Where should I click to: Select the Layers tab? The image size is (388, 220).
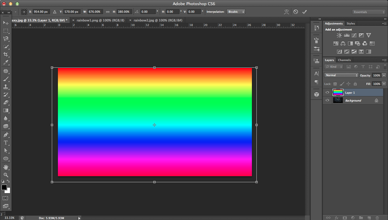[329, 60]
